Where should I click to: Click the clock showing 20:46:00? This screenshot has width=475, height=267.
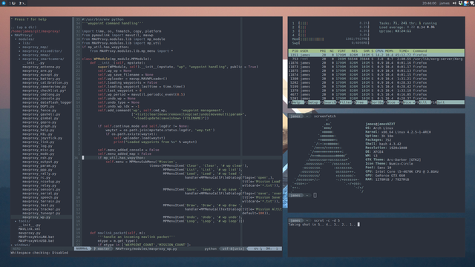429,3
